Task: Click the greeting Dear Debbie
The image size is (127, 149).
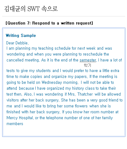Action: [x=17, y=43]
